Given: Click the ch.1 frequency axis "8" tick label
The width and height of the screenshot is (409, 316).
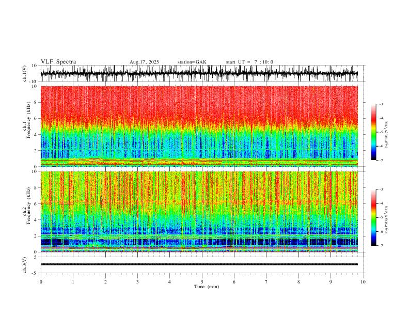Looking at the screenshot, I should tap(36, 102).
